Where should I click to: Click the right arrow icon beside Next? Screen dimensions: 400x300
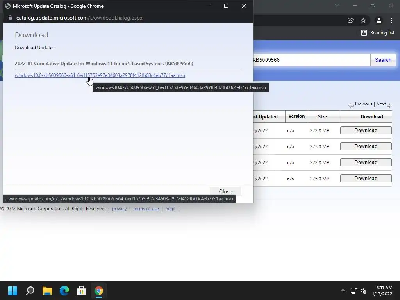(389, 105)
